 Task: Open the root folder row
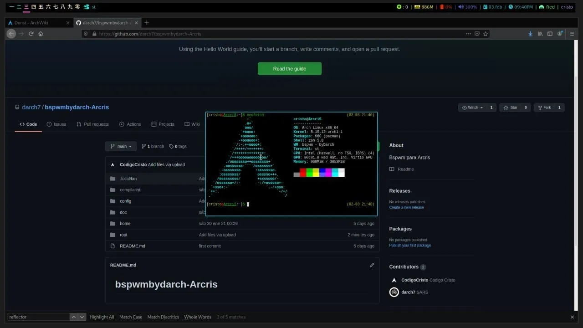click(242, 235)
